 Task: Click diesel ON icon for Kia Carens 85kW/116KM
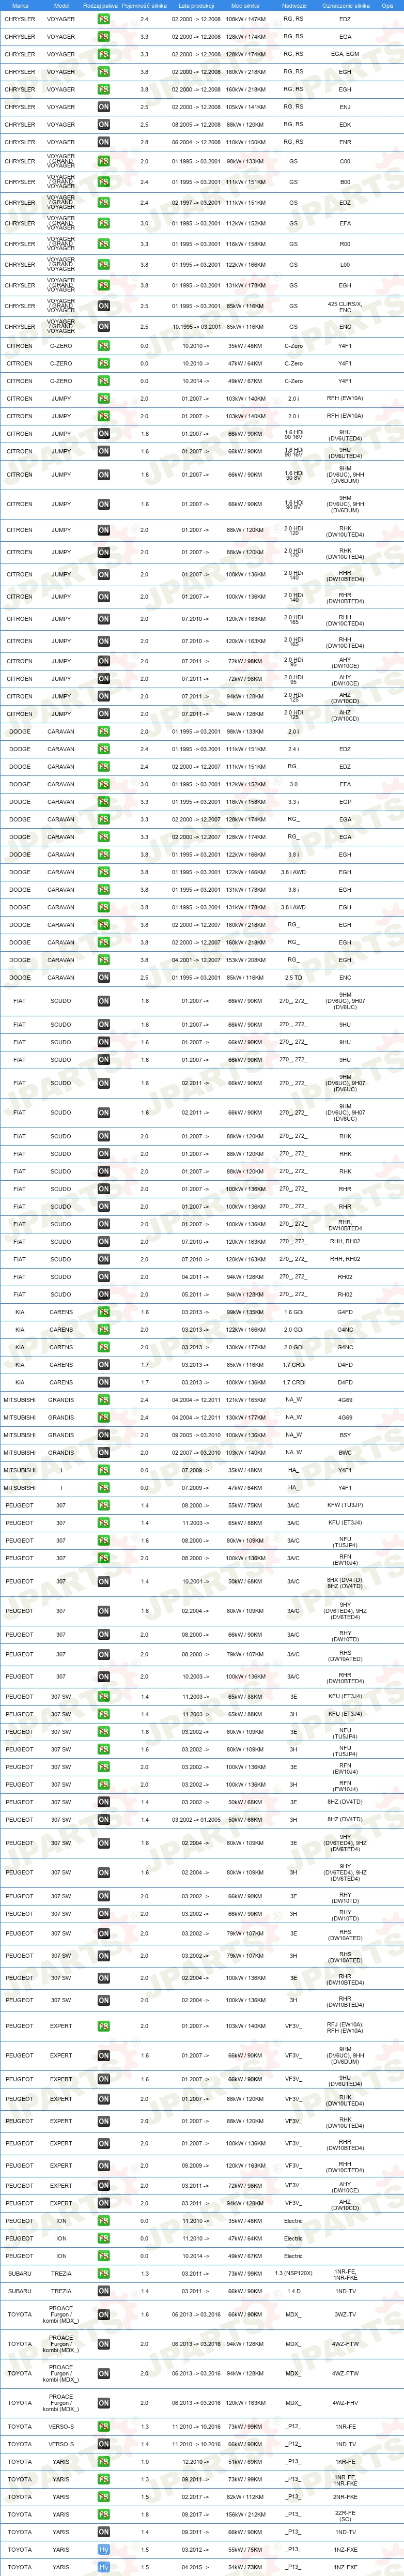[104, 1365]
